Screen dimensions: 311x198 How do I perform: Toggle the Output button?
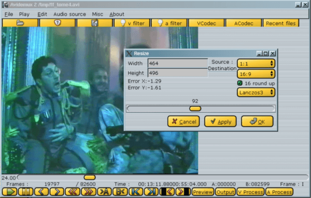click(225, 192)
